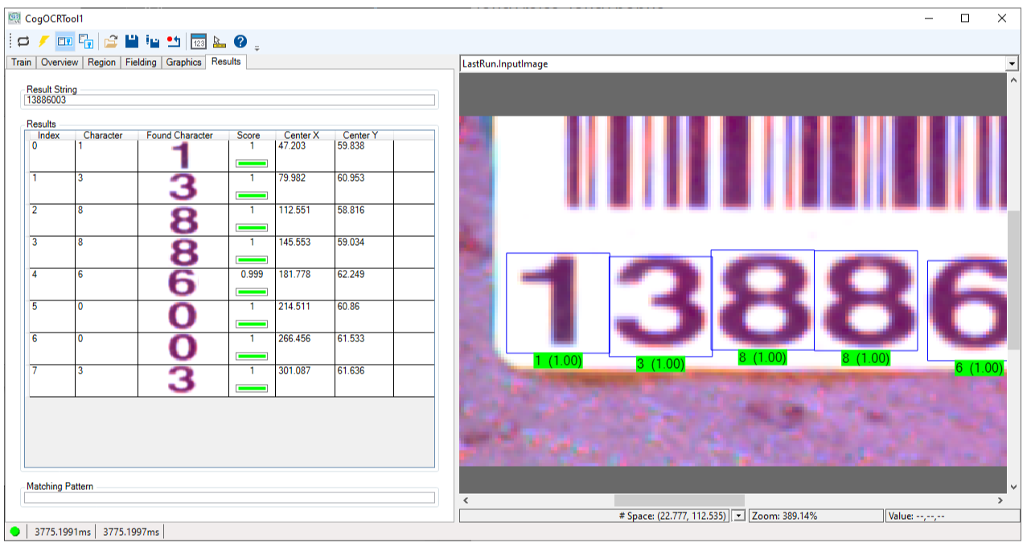Click the Matching Pattern input box
The height and width of the screenshot is (543, 1031).
pyautogui.click(x=228, y=497)
